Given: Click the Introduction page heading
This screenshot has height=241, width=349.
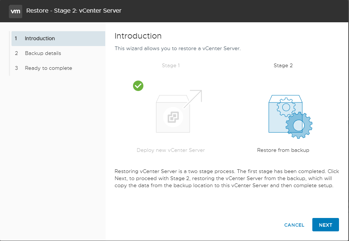Looking at the screenshot, I should (x=138, y=36).
